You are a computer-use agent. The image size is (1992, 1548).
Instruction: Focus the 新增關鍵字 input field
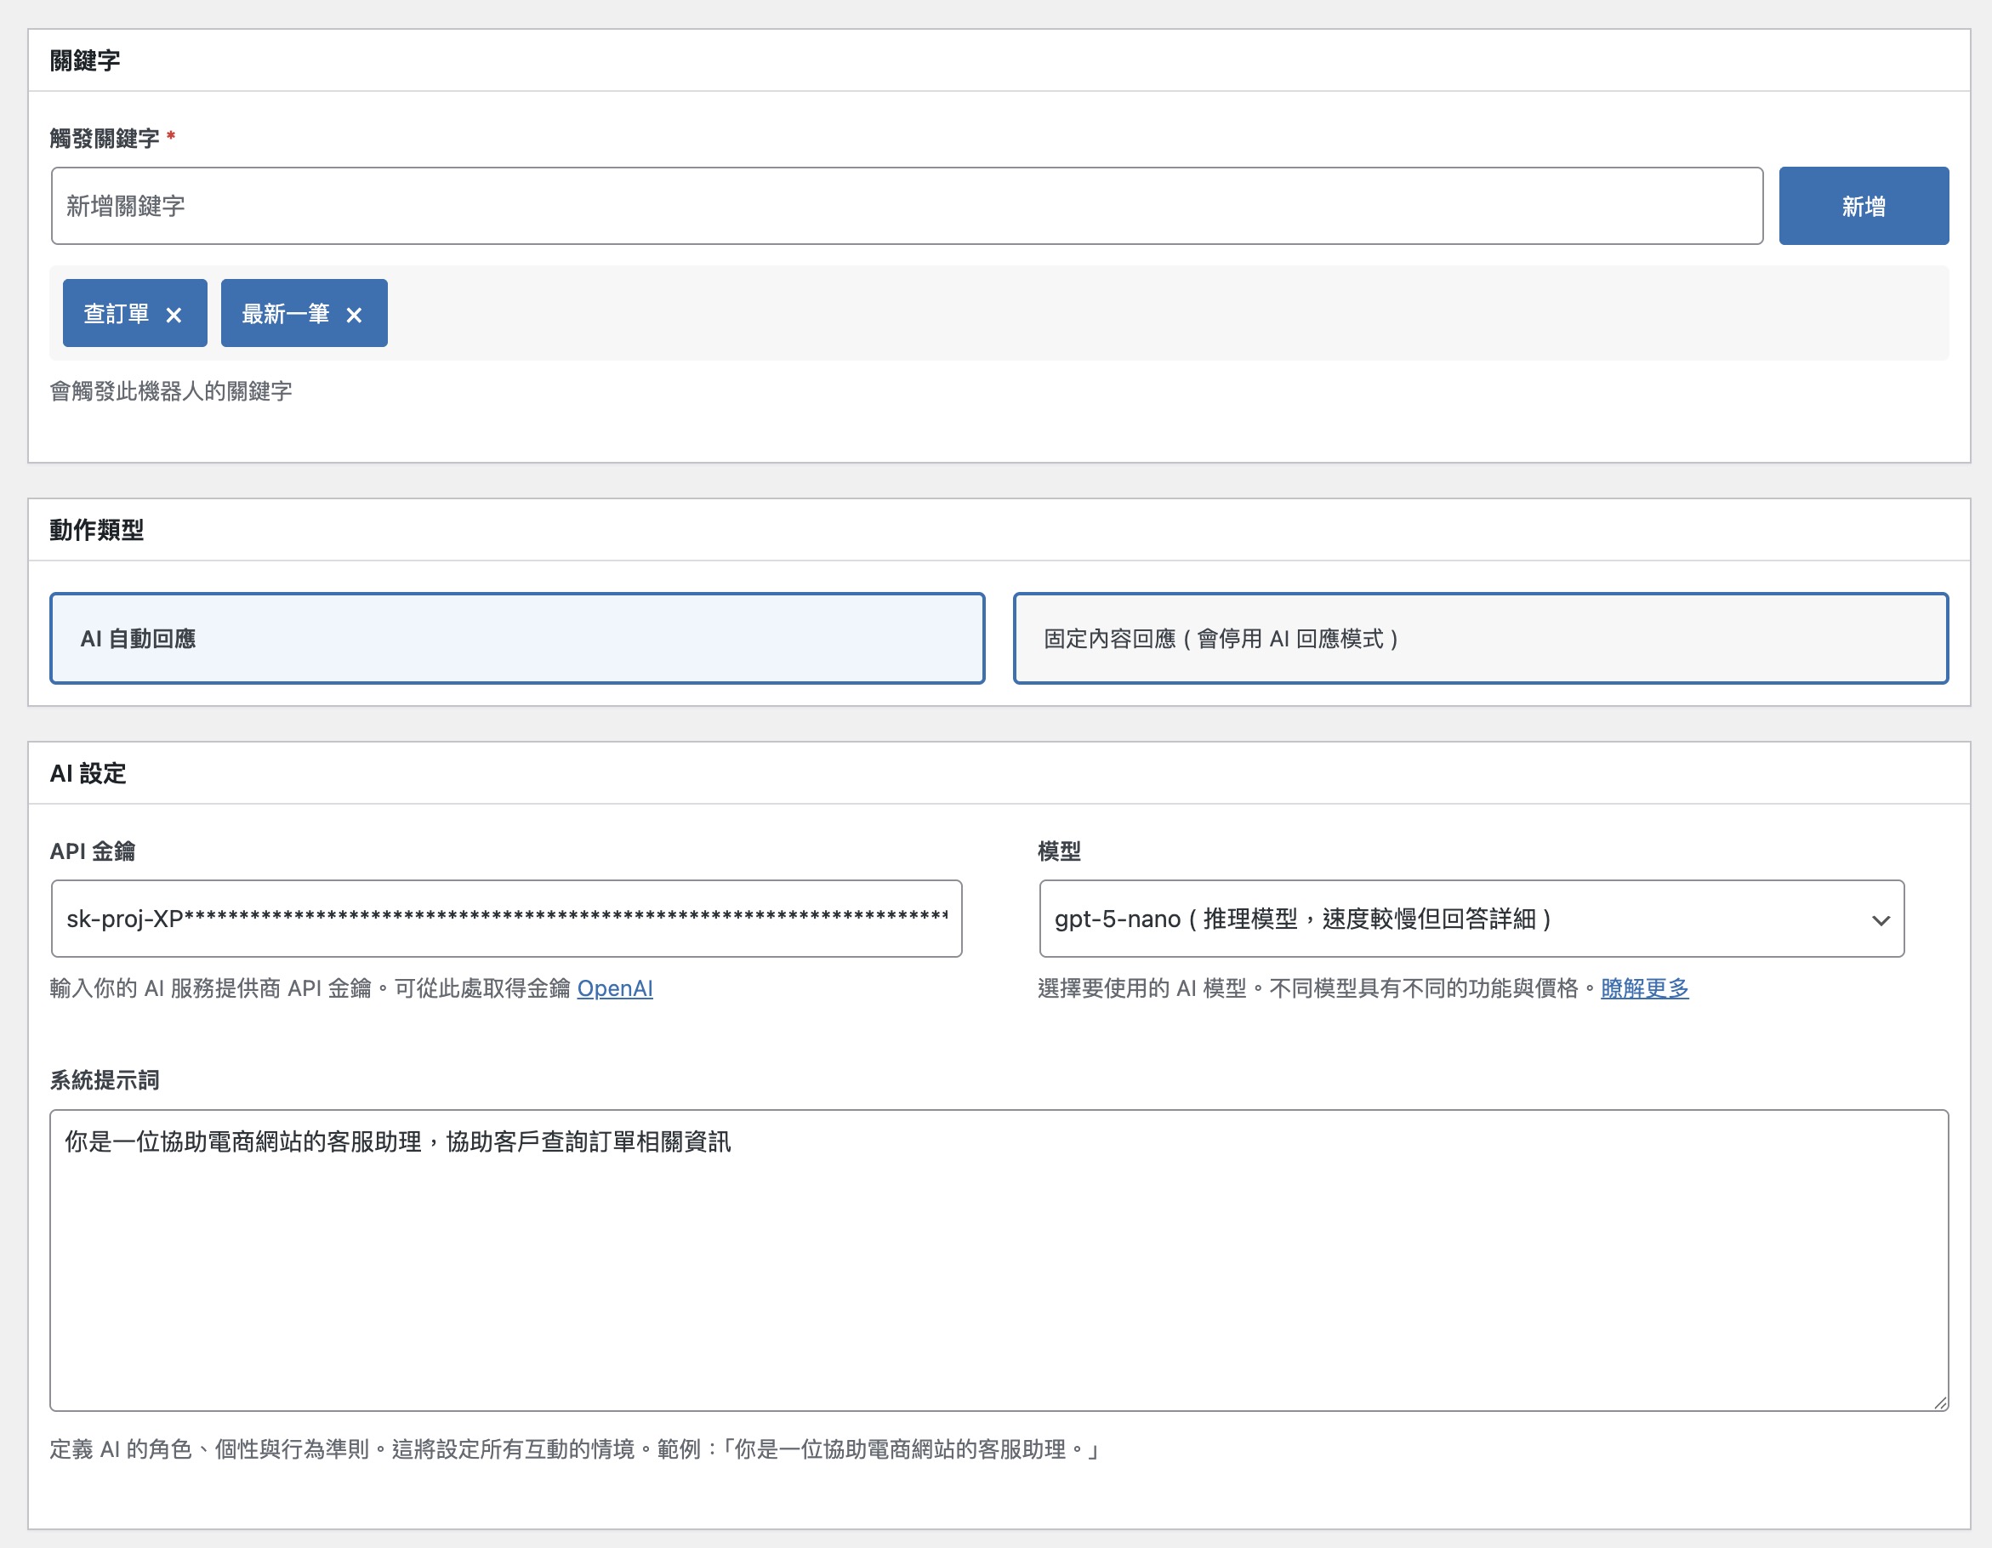[x=906, y=206]
